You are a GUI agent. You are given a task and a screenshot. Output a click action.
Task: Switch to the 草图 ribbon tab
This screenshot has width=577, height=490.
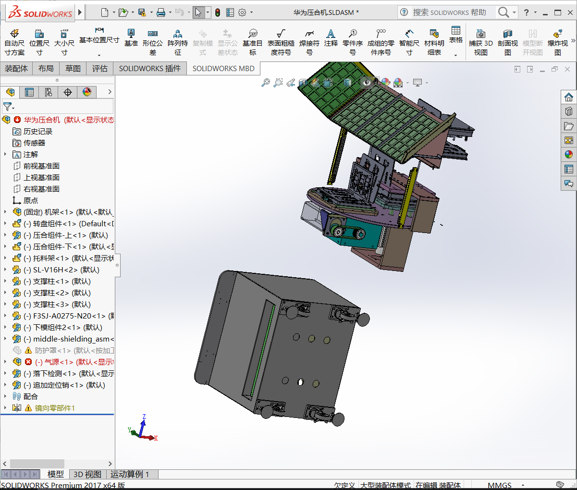pos(73,69)
